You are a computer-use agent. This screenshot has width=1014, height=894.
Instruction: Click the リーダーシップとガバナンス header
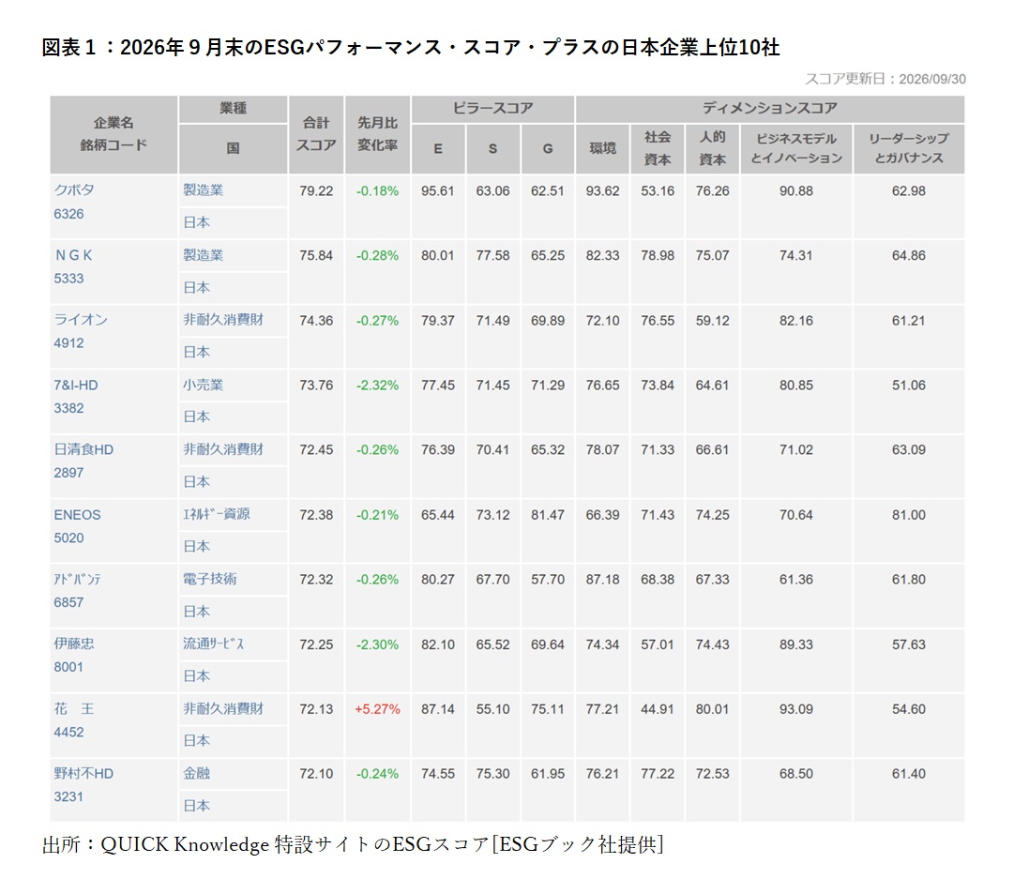(x=909, y=149)
